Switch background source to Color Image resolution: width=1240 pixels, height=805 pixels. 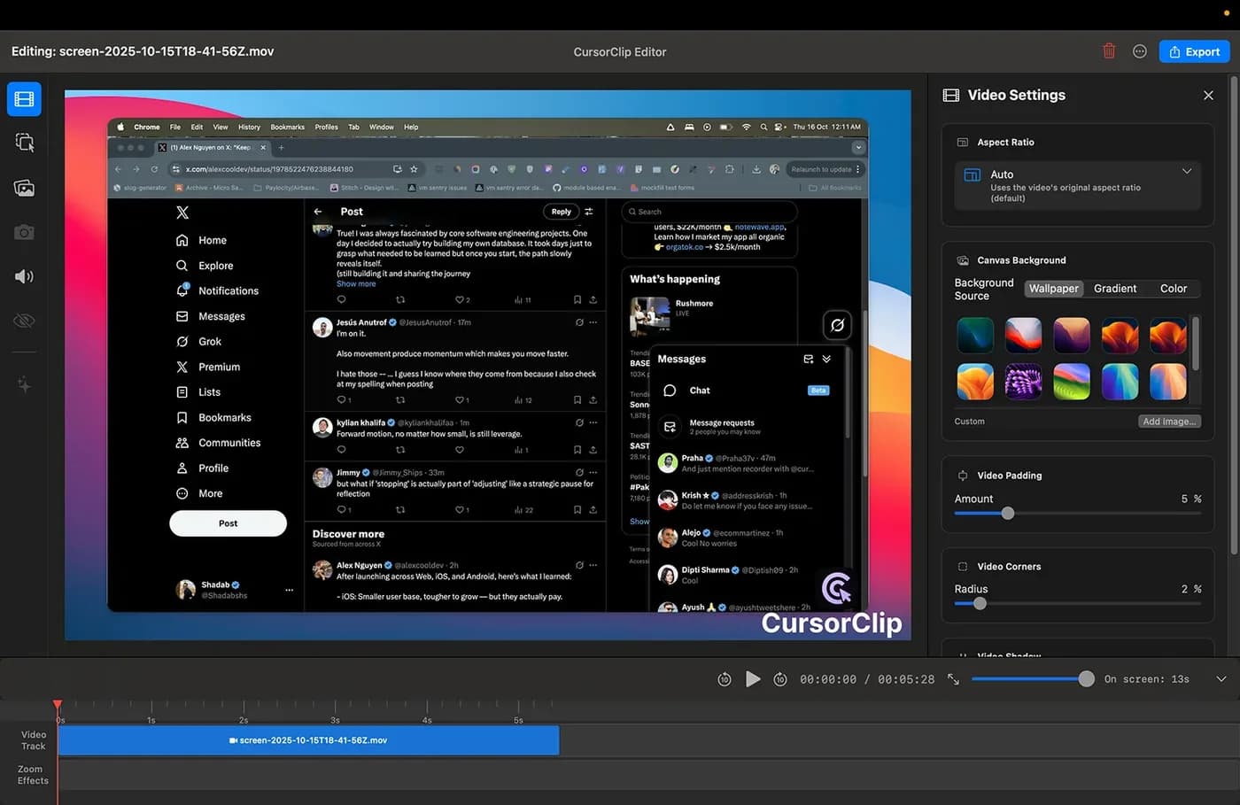tap(1173, 289)
